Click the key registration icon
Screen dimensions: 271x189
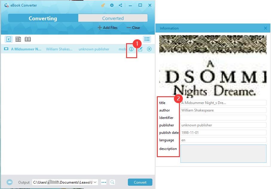click(103, 5)
